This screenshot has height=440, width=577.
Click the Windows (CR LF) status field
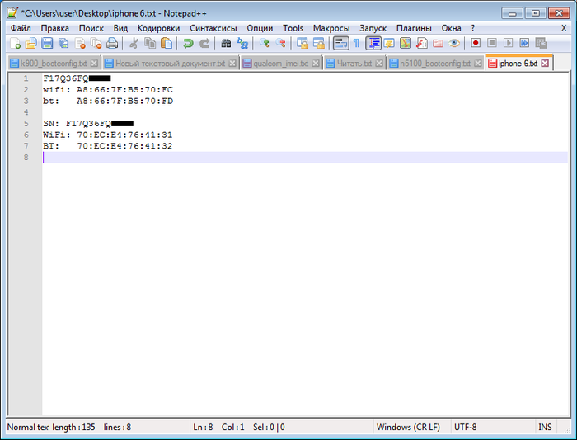click(408, 427)
